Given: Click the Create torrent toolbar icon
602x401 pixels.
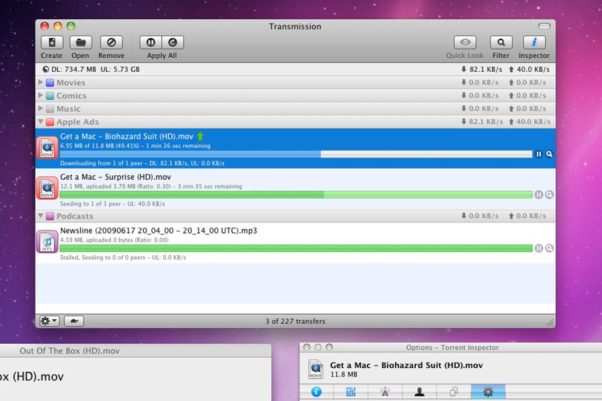Looking at the screenshot, I should coord(51,43).
